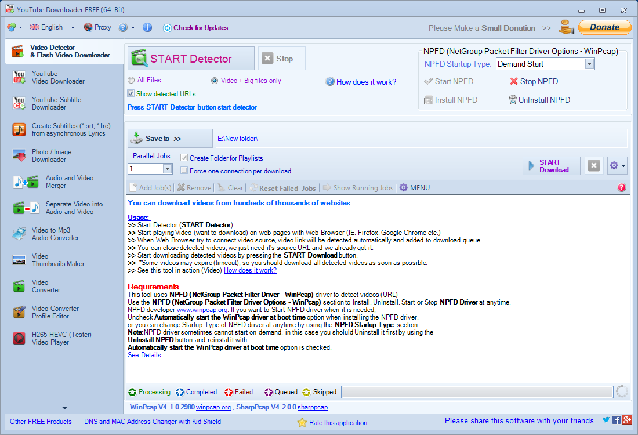Open the jobs MENU
638x435 pixels.
pos(415,187)
